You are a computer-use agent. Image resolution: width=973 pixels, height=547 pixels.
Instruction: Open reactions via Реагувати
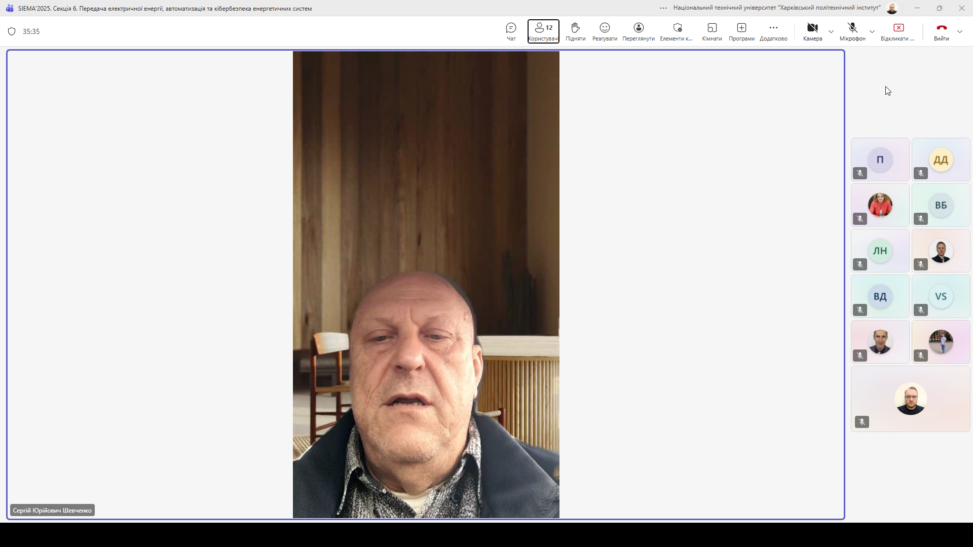pyautogui.click(x=604, y=31)
